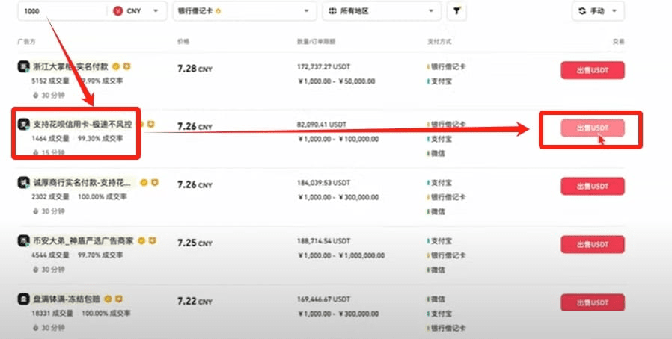Click 出售USDT for 盘满钵满 merchant
Screen dimensions: 672x339
pos(592,302)
